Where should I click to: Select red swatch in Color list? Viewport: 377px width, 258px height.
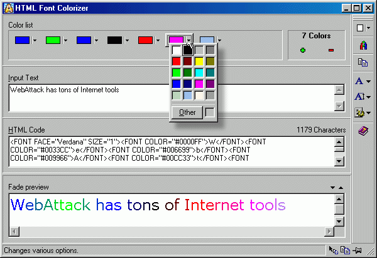point(145,40)
